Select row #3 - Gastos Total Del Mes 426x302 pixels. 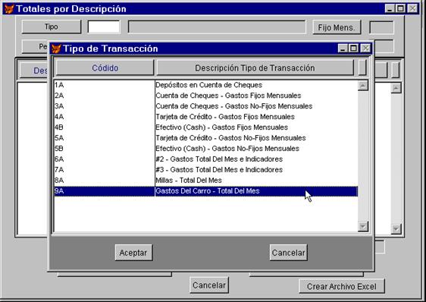(205, 170)
